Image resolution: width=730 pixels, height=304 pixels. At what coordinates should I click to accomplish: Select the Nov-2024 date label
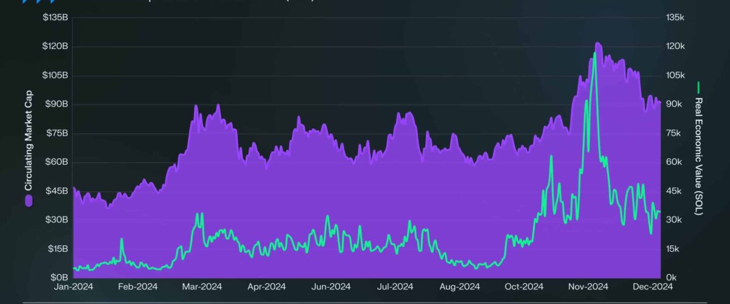point(589,287)
